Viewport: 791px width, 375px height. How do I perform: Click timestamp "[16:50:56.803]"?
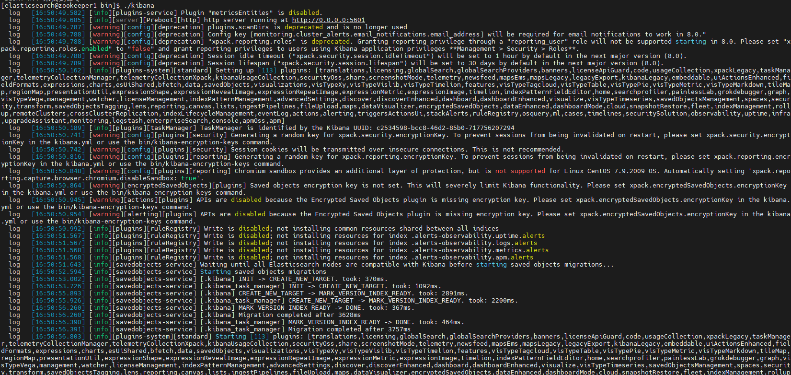(58, 337)
